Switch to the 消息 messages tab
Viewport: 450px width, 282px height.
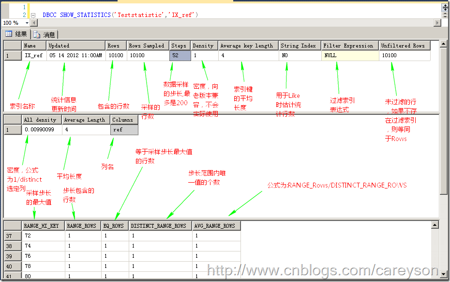click(x=45, y=34)
